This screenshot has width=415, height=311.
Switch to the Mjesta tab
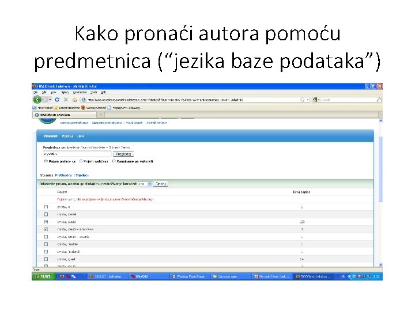click(x=67, y=136)
